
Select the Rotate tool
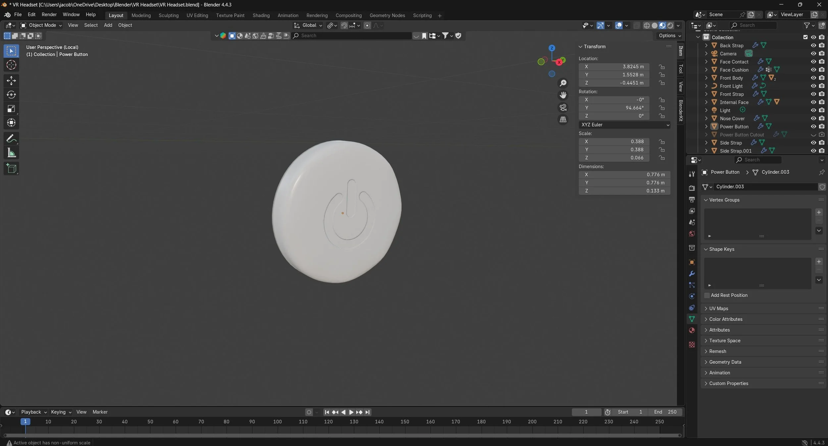pyautogui.click(x=11, y=95)
